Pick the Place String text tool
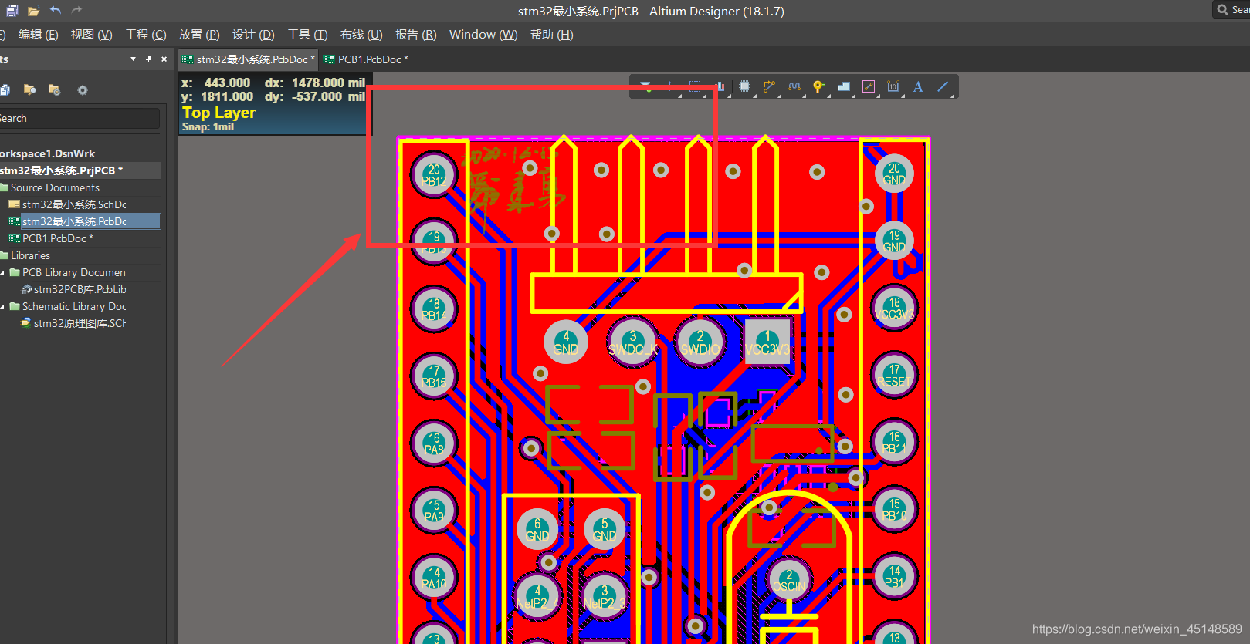The width and height of the screenshot is (1250, 644). coord(918,86)
